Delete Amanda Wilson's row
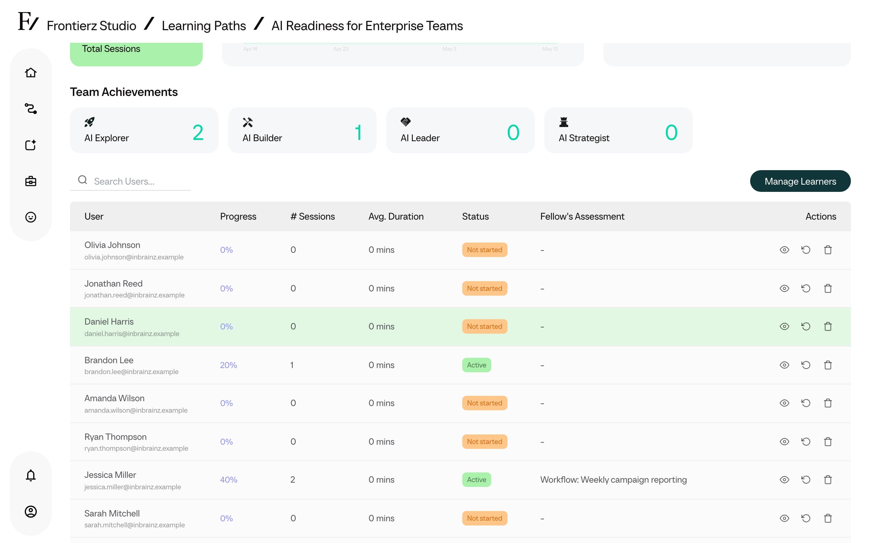This screenshot has width=869, height=543. click(828, 403)
